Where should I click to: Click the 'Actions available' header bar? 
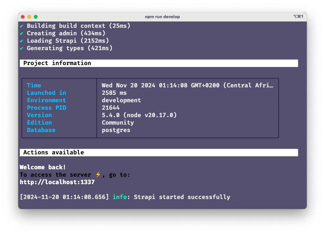point(159,152)
